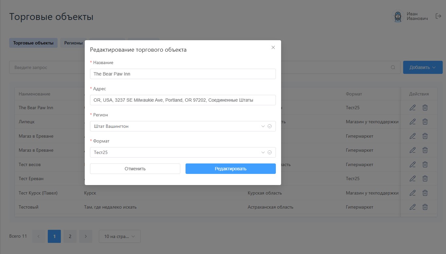Expand the Регион dropdown
This screenshot has height=254, width=446.
click(183, 126)
